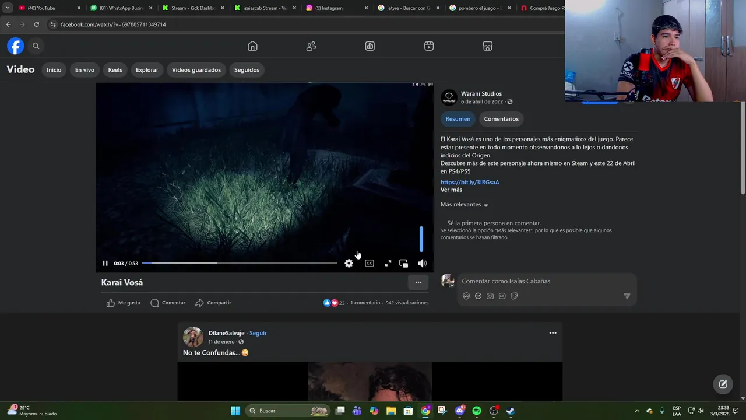The image size is (746, 420).
Task: Open the Facebook logo home link
Action: (x=16, y=46)
